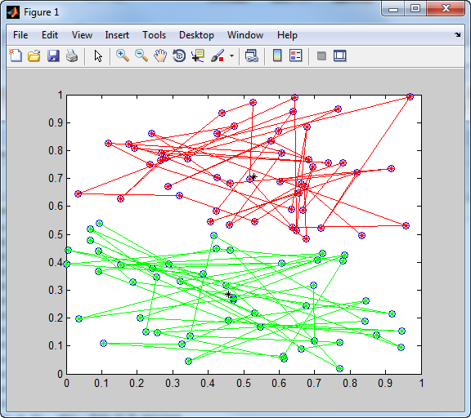Insert a Colorbar via toolbar icon
Screen dimensions: 471x418
[277, 56]
